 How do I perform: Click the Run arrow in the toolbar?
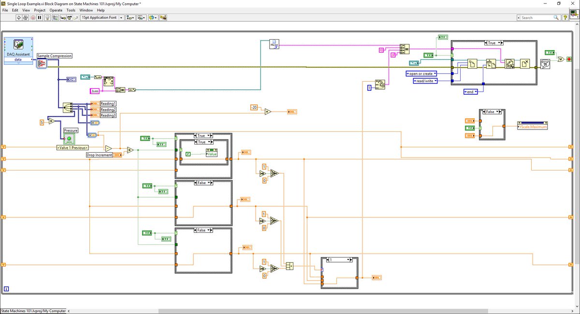coord(18,17)
